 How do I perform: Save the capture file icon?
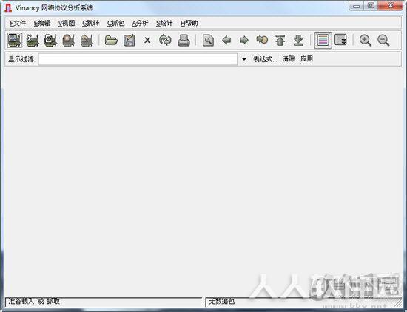pos(129,41)
